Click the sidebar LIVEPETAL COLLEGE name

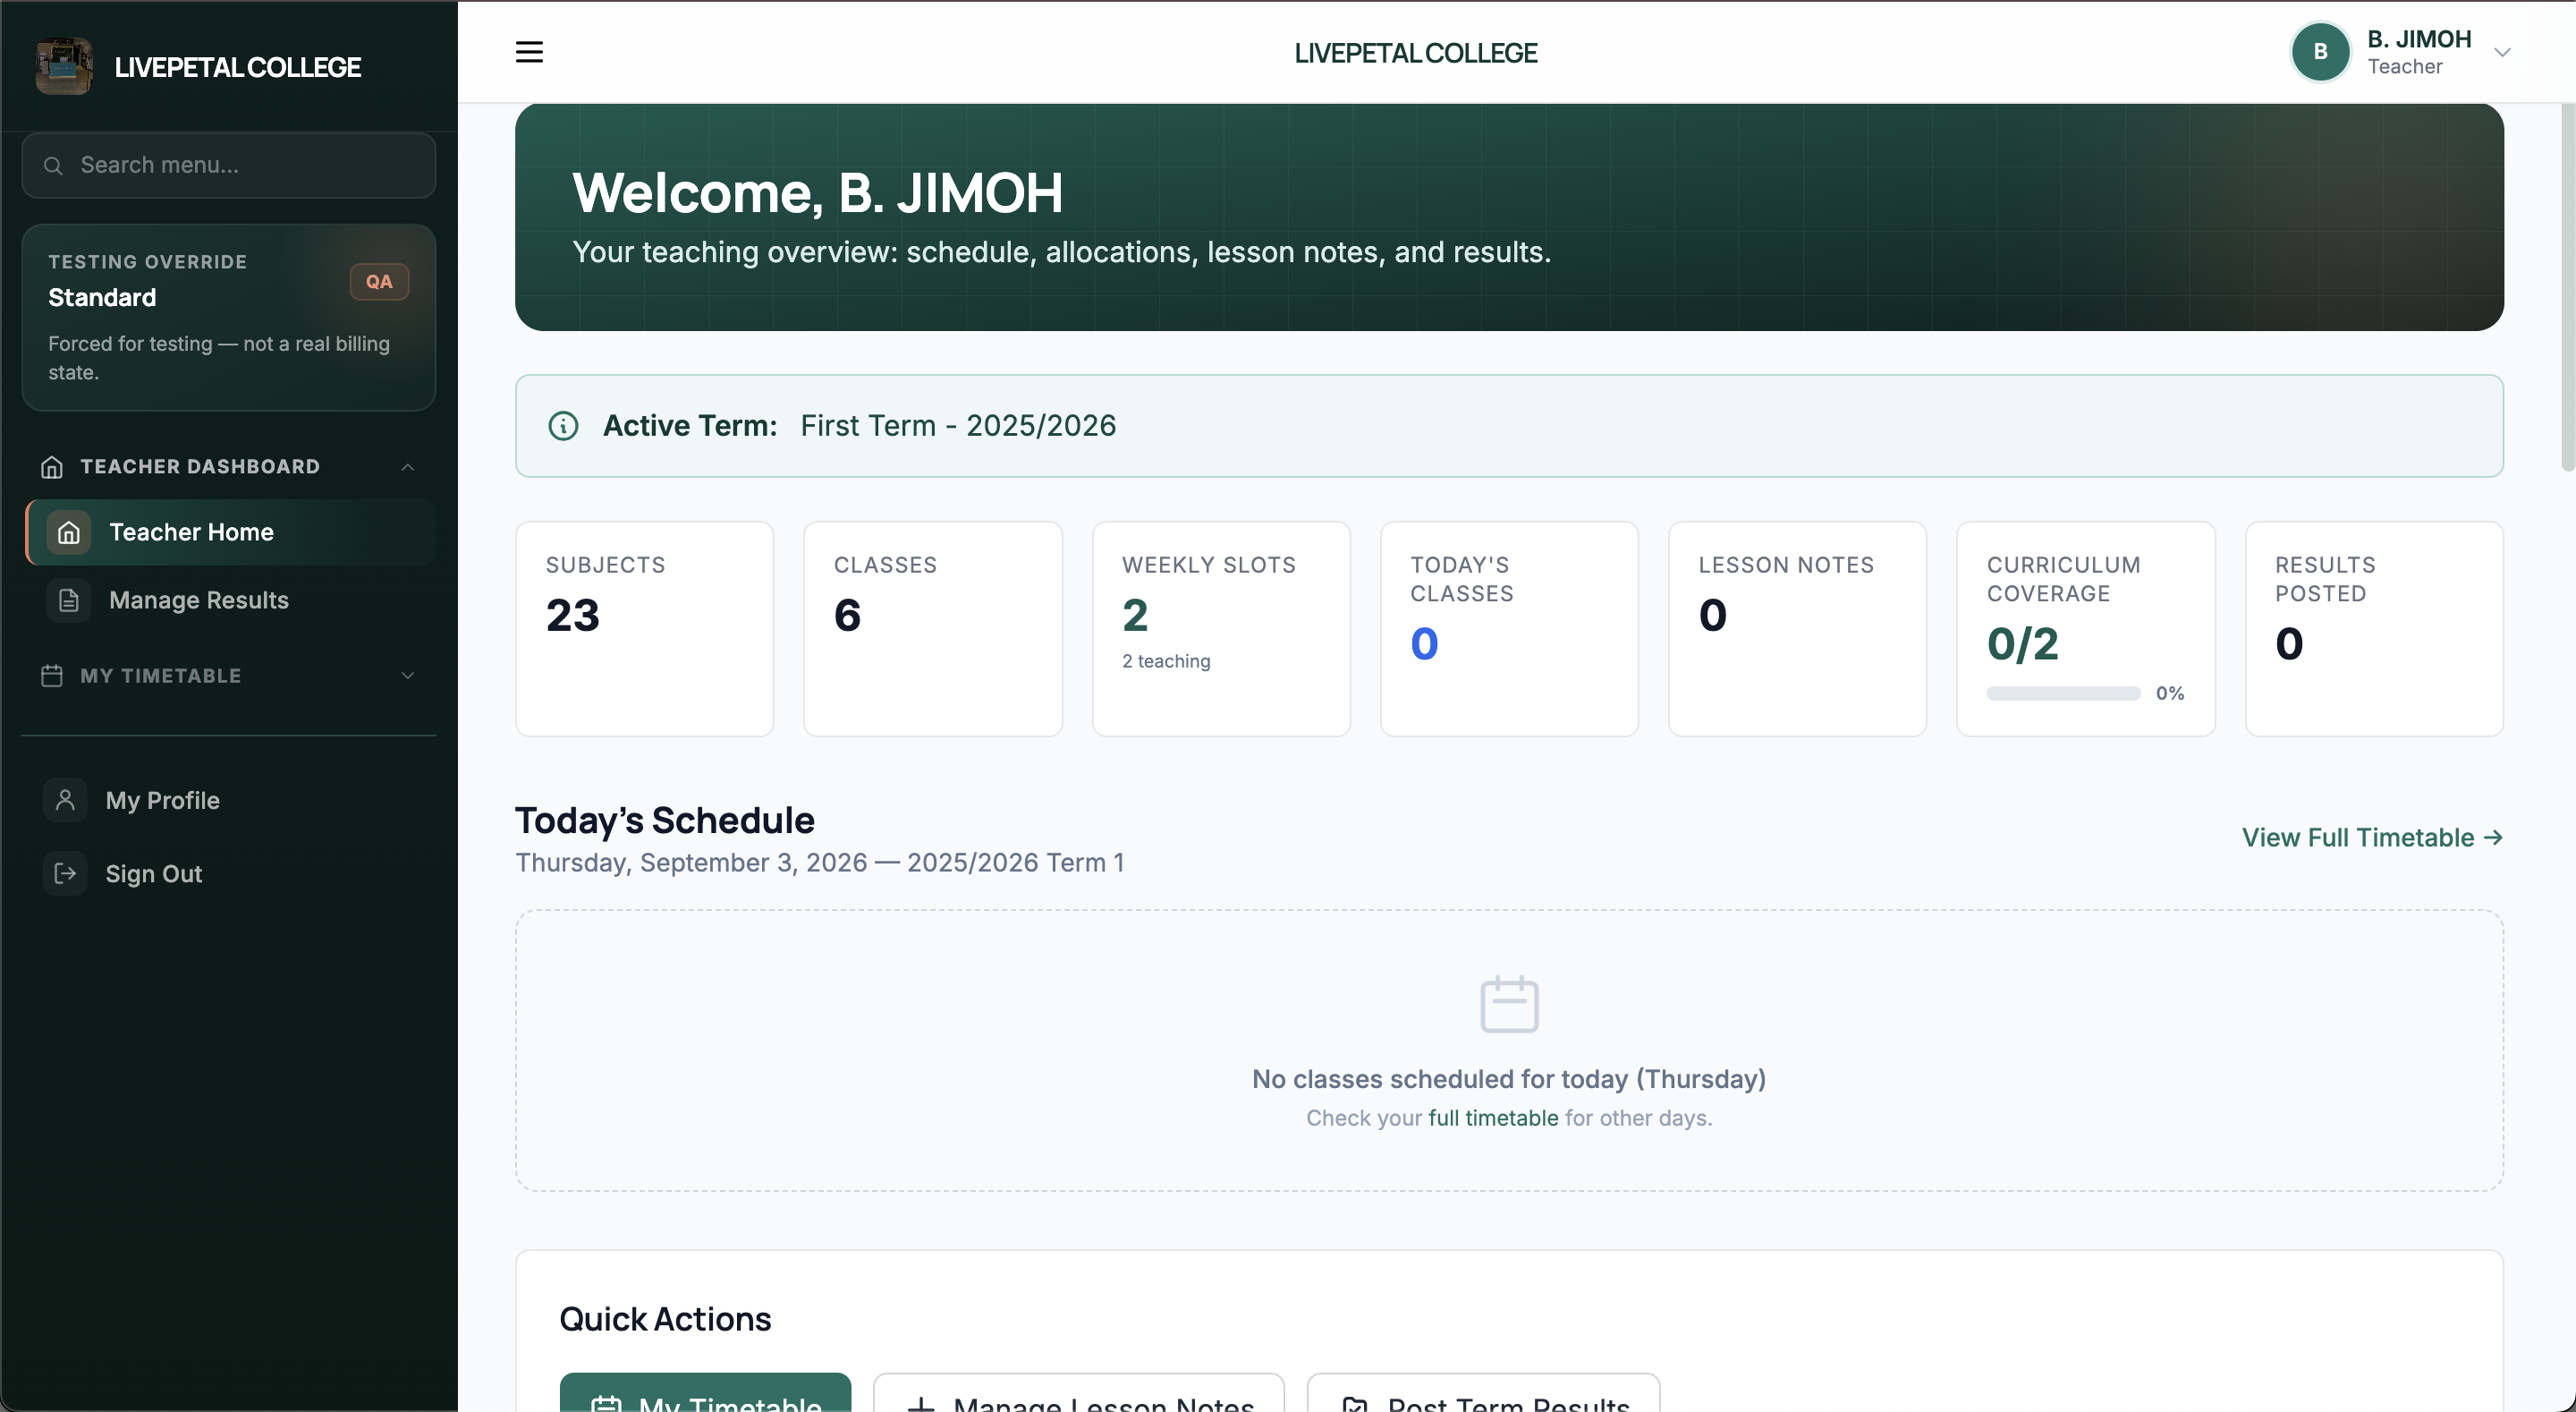pos(238,67)
